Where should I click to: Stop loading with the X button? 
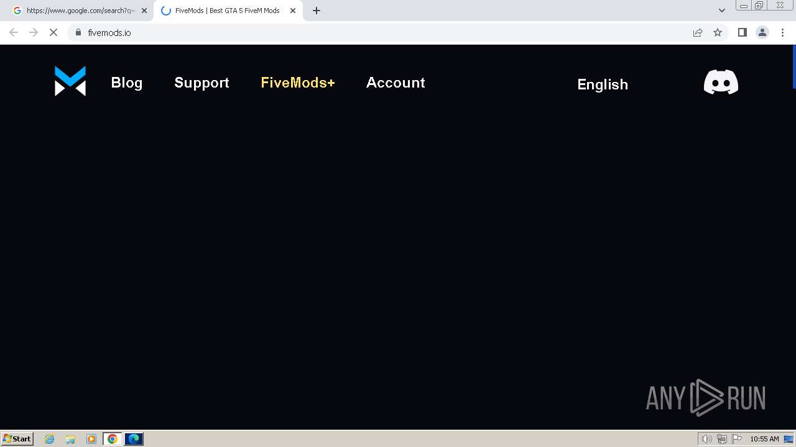pos(53,32)
